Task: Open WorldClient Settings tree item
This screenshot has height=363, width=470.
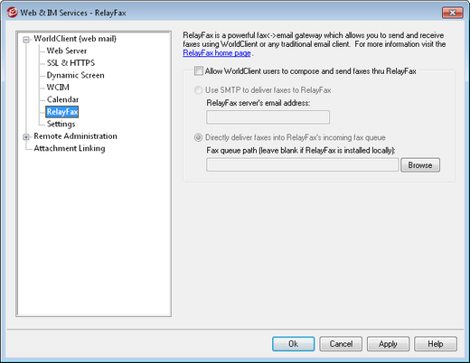Action: [x=61, y=124]
